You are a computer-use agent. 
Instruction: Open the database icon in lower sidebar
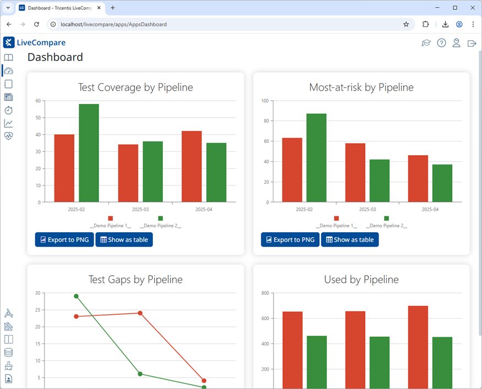pyautogui.click(x=8, y=352)
